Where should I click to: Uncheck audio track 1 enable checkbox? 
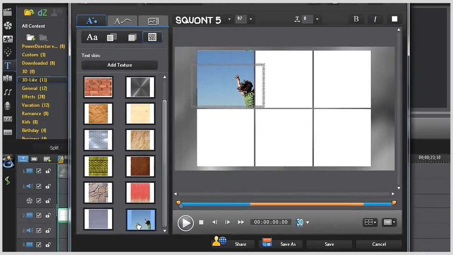pyautogui.click(x=39, y=186)
